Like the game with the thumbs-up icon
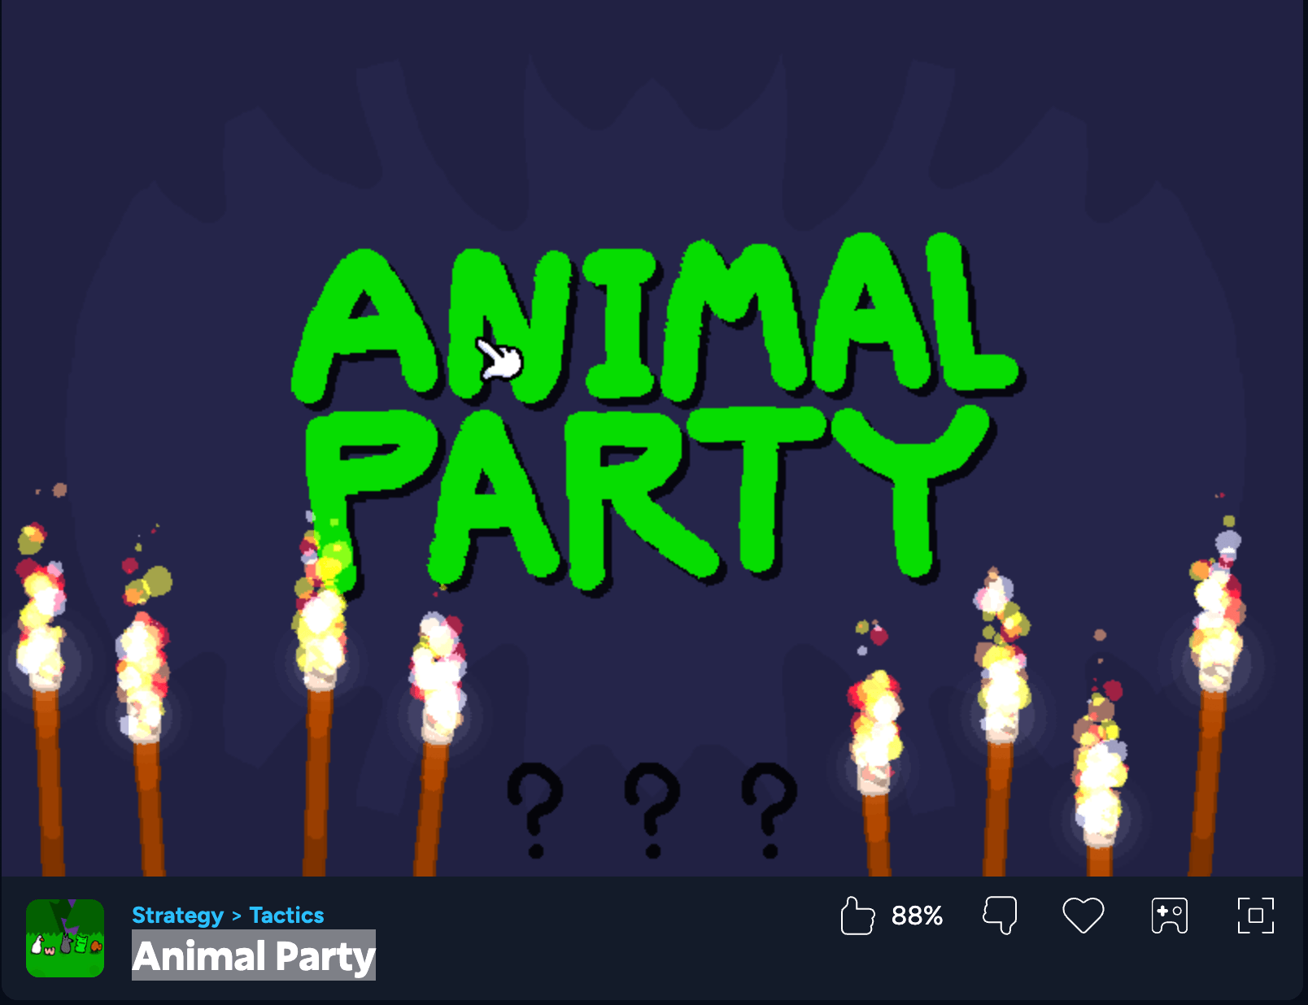Image resolution: width=1308 pixels, height=1005 pixels. pos(857,916)
